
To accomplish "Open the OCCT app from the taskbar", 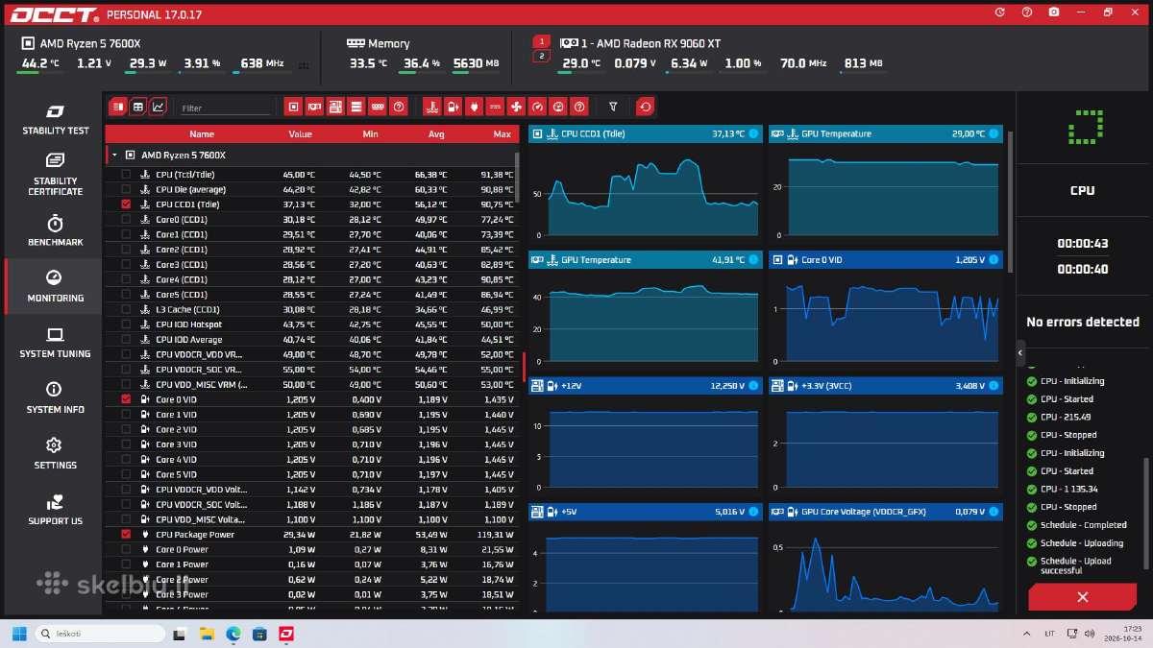I will click(x=285, y=634).
